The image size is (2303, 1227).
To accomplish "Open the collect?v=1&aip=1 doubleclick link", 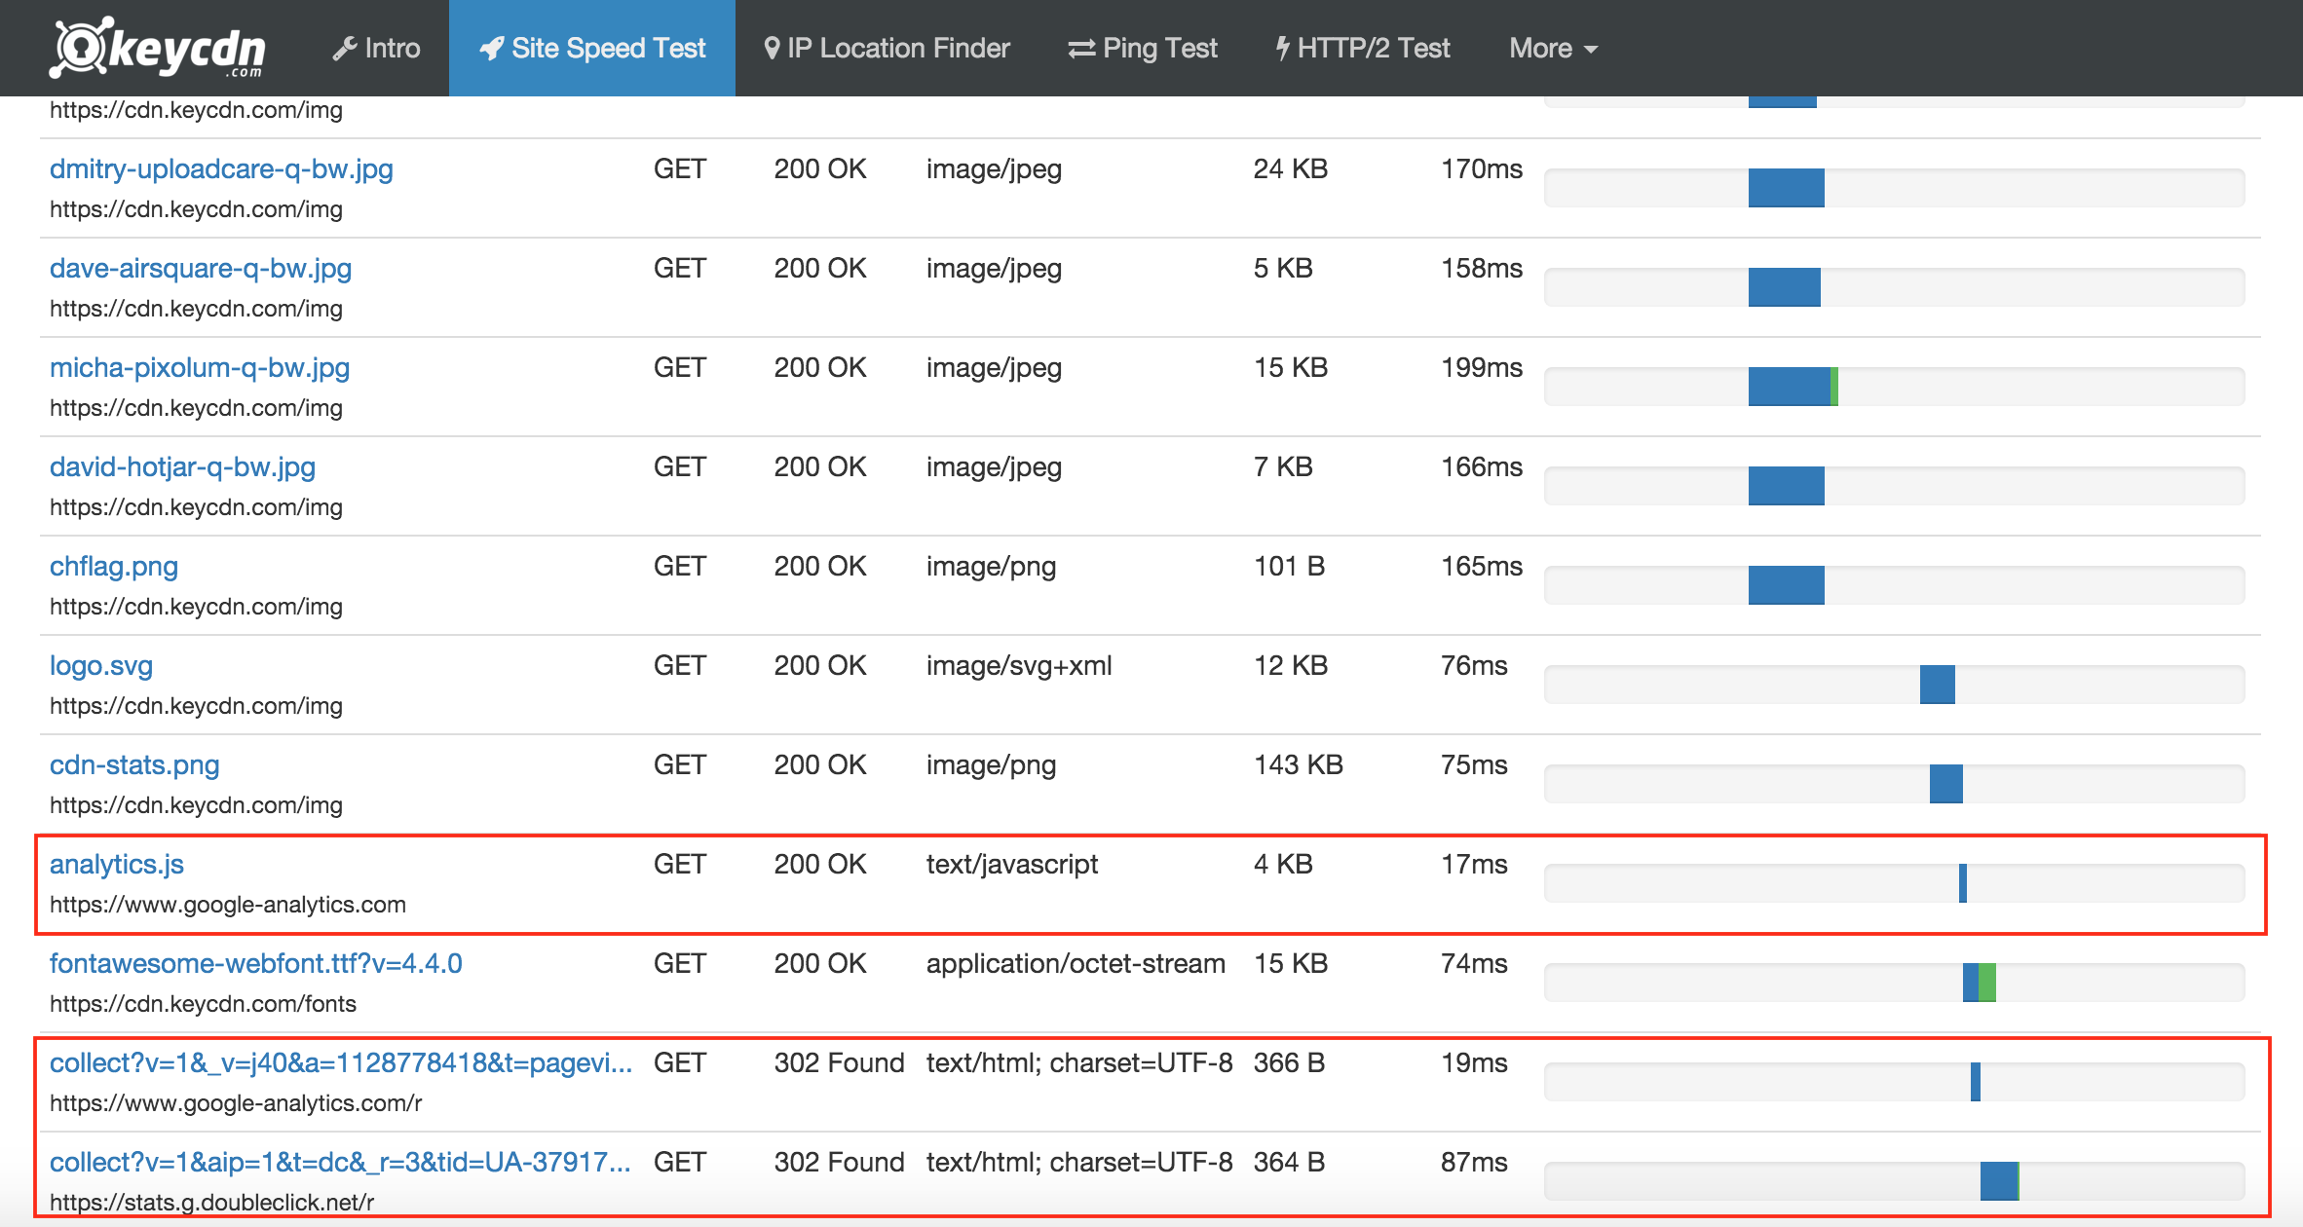I will 341,1163.
